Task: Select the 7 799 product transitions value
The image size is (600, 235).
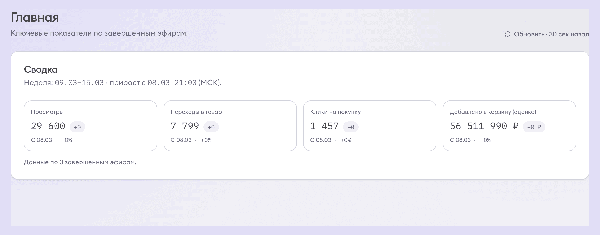Action: [185, 126]
